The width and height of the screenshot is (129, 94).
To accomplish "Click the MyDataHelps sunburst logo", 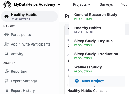I will [7, 4].
